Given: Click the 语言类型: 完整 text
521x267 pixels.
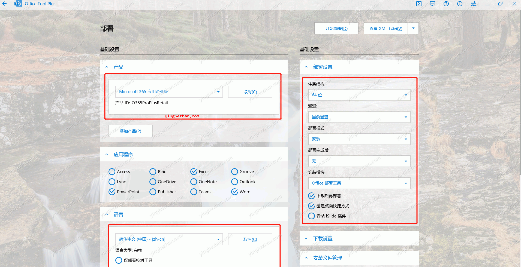Looking at the screenshot, I should (x=129, y=250).
